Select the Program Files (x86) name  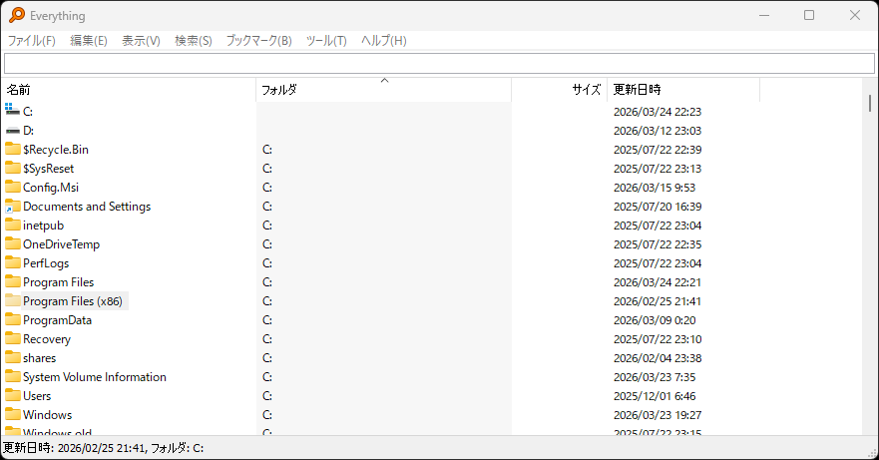point(72,301)
